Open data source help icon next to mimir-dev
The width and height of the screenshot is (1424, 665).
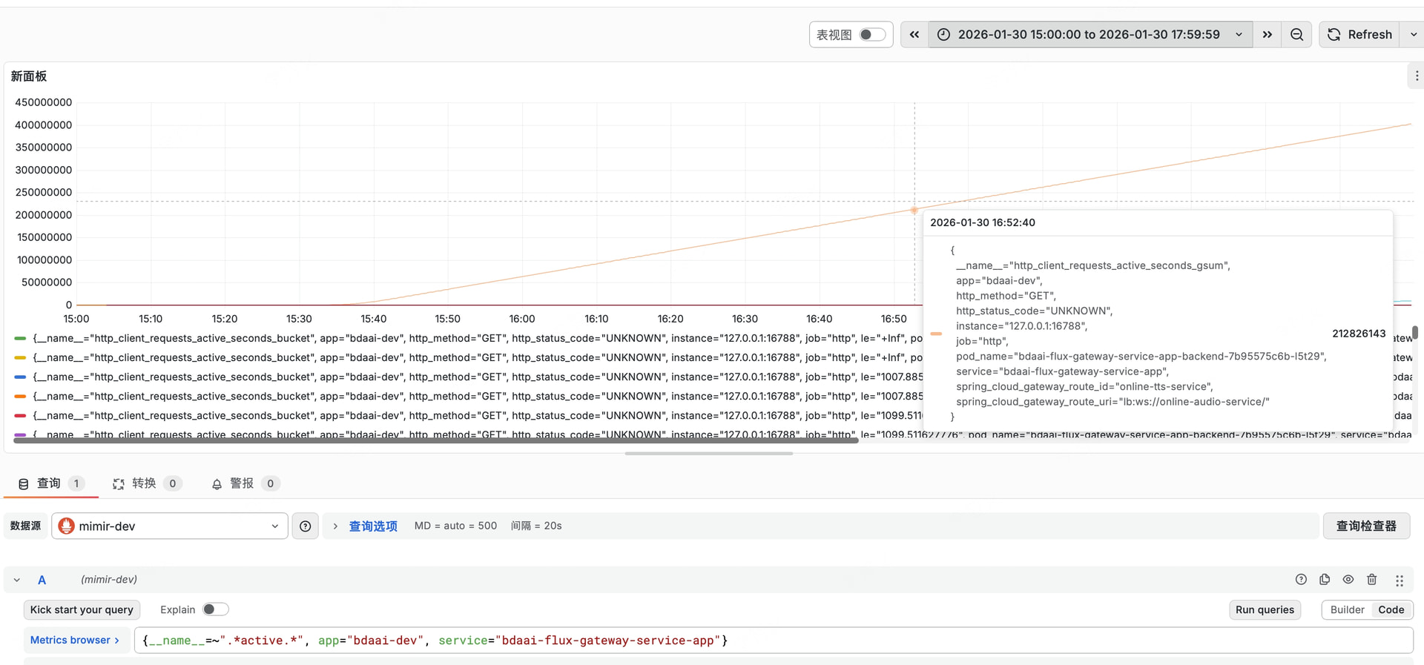coord(305,526)
